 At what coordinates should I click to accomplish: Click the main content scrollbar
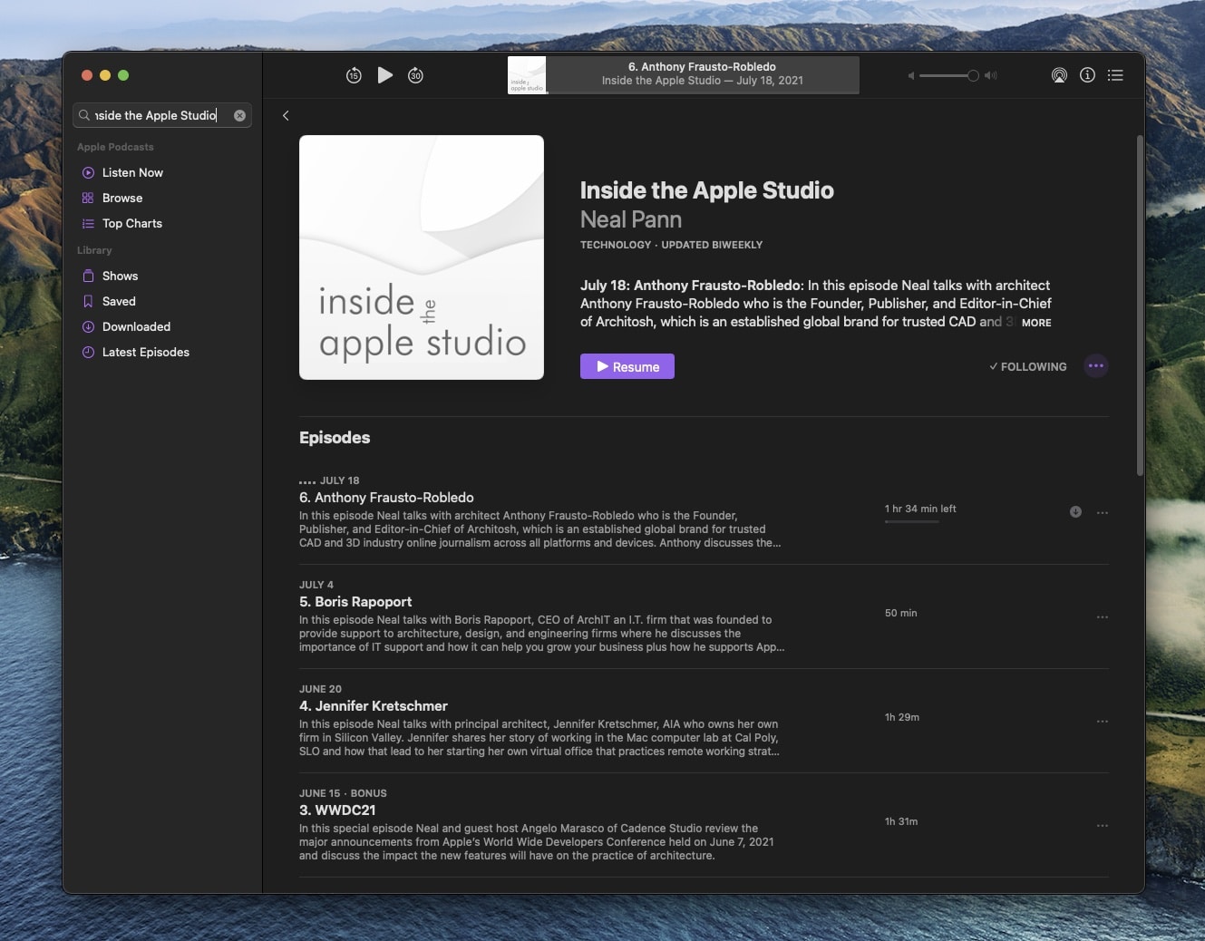pyautogui.click(x=1140, y=306)
